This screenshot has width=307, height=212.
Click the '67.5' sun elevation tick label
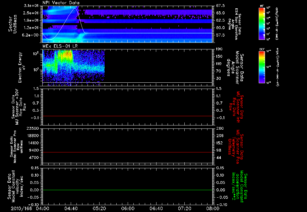[220, 6]
